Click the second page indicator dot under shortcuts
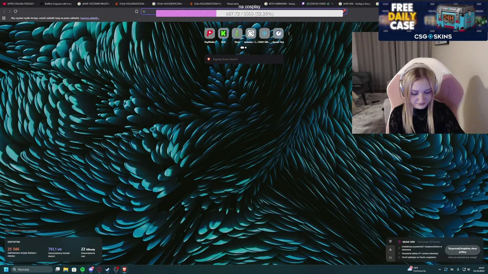Viewport: 488px width, 274px height. click(x=246, y=48)
